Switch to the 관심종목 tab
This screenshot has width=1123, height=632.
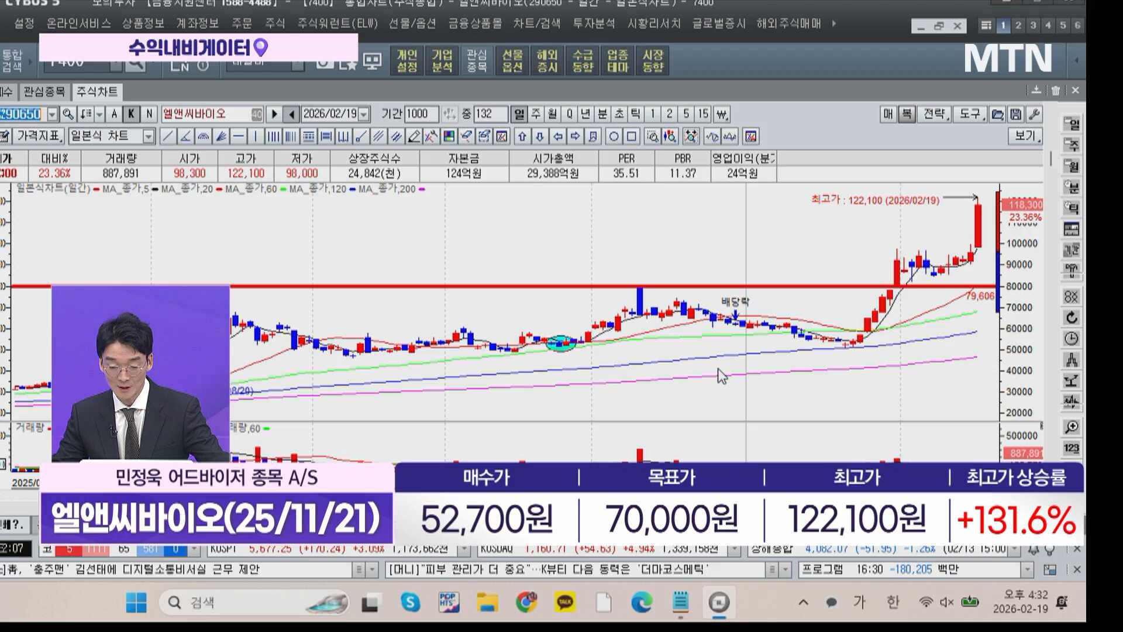[44, 92]
